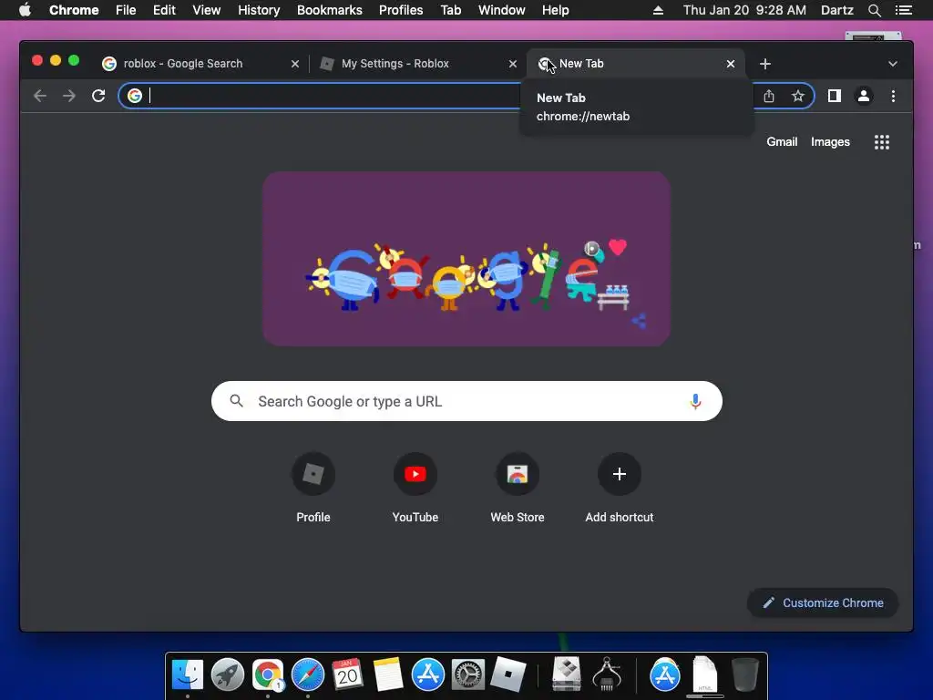This screenshot has width=933, height=700.
Task: Open the Web Store shortcut
Action: pyautogui.click(x=518, y=474)
